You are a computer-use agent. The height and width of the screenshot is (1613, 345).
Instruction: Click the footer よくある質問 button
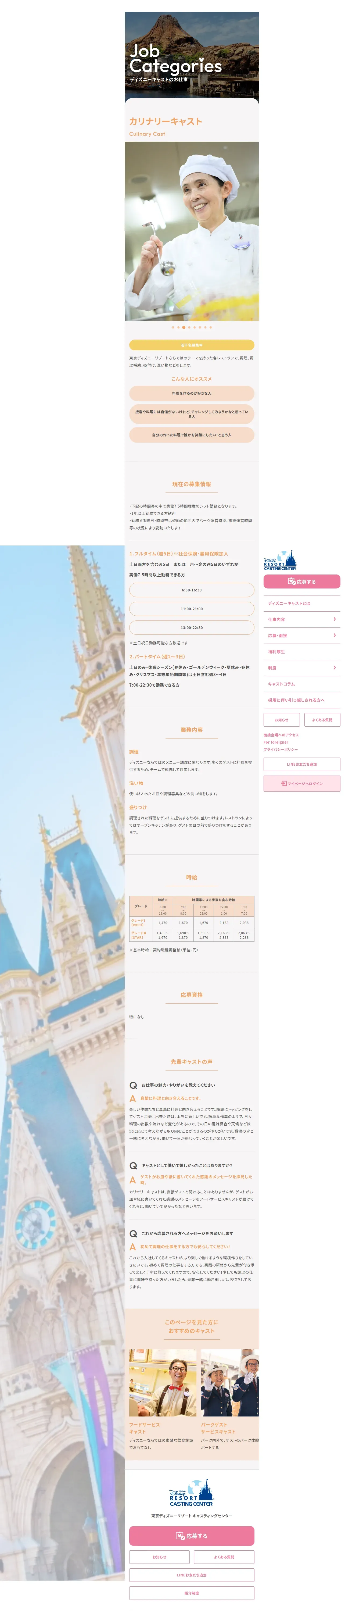[224, 1557]
